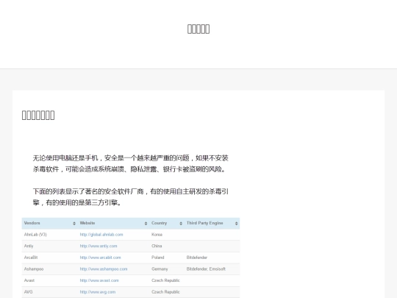Click Bitdefender, Emsisoft engine cell
The height and width of the screenshot is (298, 397).
[x=206, y=269]
